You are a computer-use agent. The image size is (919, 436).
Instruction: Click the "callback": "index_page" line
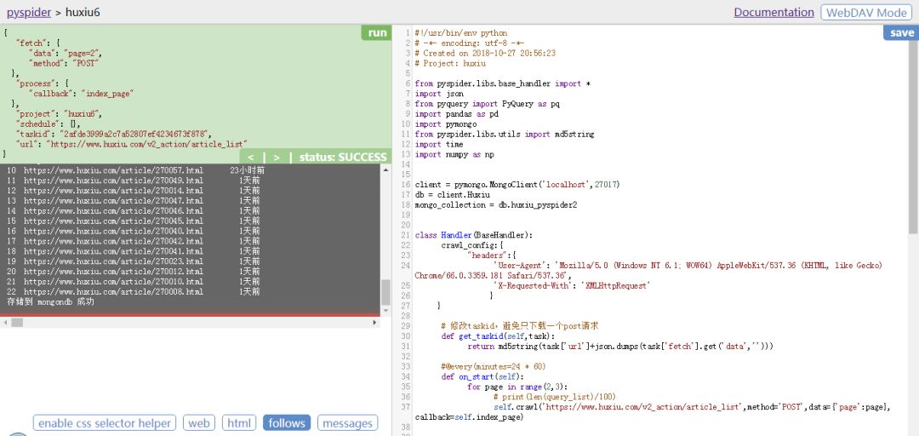coord(80,93)
